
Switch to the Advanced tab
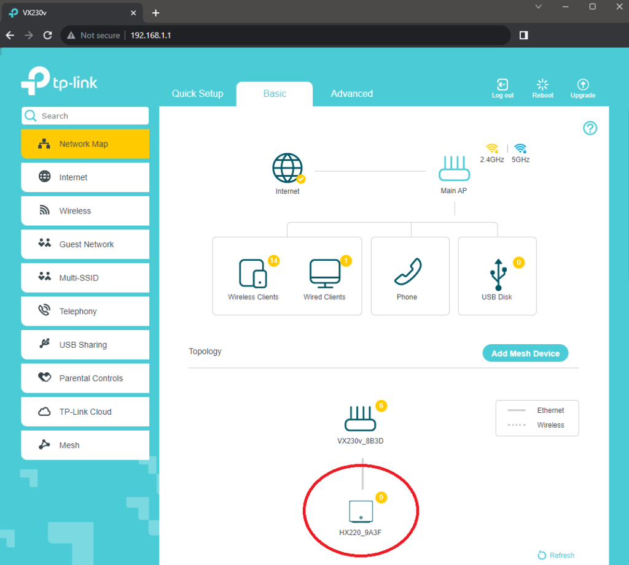(352, 94)
